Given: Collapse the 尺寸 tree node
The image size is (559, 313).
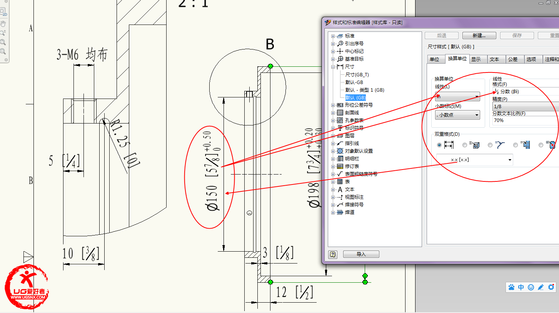Looking at the screenshot, I should pyautogui.click(x=333, y=67).
